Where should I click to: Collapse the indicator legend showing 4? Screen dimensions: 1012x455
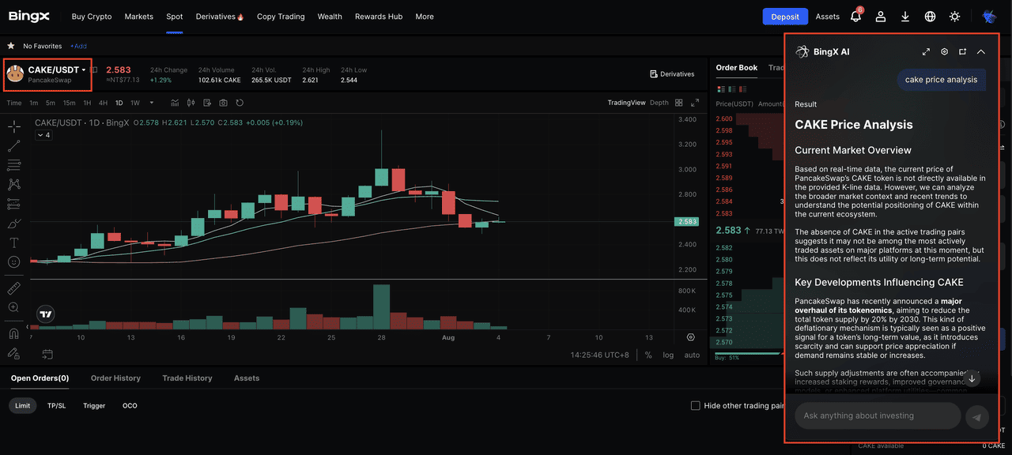[43, 135]
